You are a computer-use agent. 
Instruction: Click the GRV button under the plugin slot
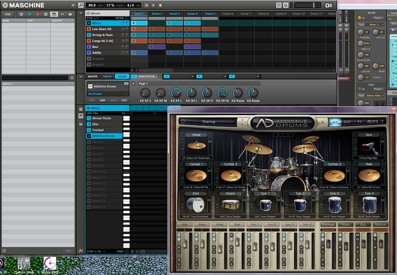(102, 100)
